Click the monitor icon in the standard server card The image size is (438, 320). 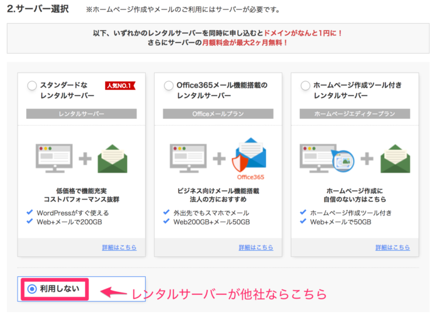(x=54, y=158)
